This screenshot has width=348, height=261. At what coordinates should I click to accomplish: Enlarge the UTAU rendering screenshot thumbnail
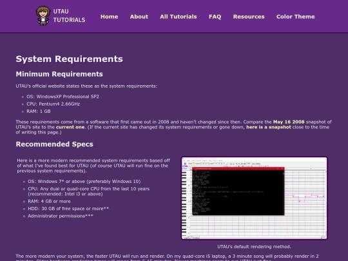(x=254, y=198)
